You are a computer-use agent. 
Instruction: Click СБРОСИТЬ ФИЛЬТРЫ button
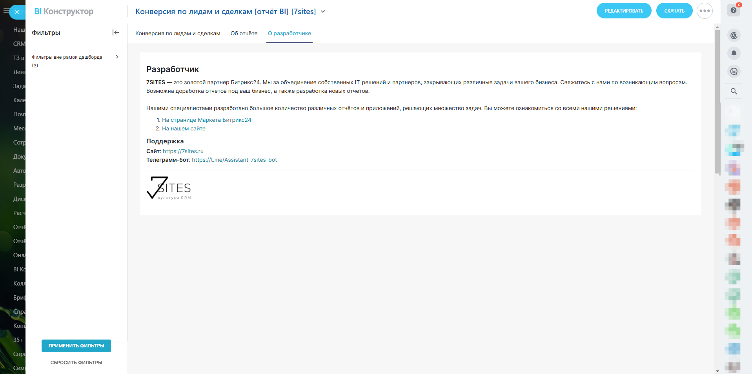pos(76,363)
